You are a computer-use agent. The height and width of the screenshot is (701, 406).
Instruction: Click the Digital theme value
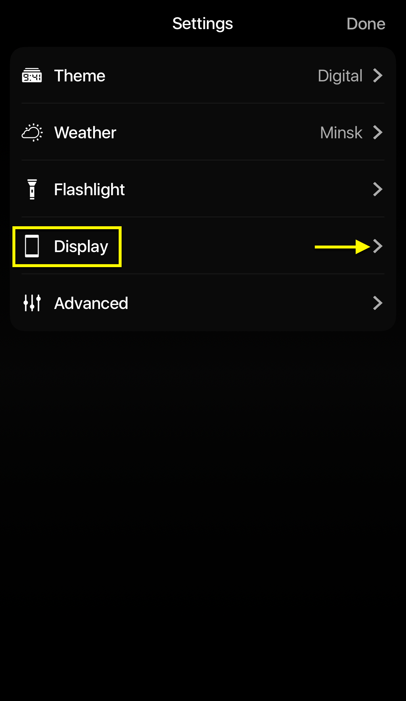(x=340, y=76)
